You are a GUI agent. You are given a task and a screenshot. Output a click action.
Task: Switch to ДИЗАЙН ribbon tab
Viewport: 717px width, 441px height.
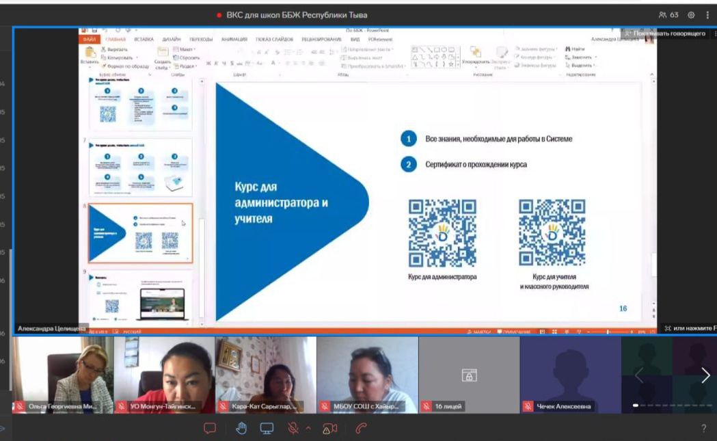pyautogui.click(x=172, y=40)
